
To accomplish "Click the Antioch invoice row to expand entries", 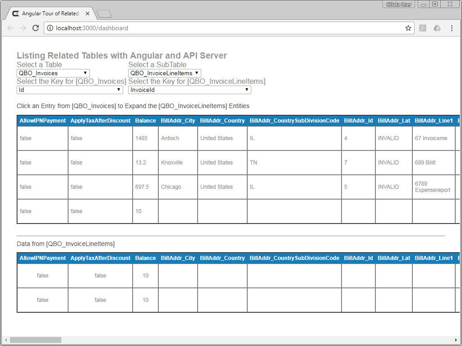I will point(177,138).
